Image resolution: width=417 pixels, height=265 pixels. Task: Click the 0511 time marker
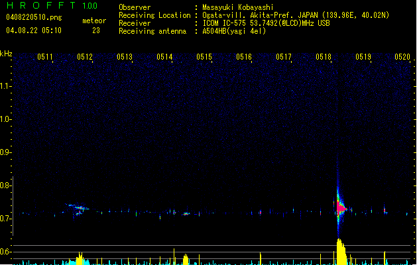click(x=45, y=57)
